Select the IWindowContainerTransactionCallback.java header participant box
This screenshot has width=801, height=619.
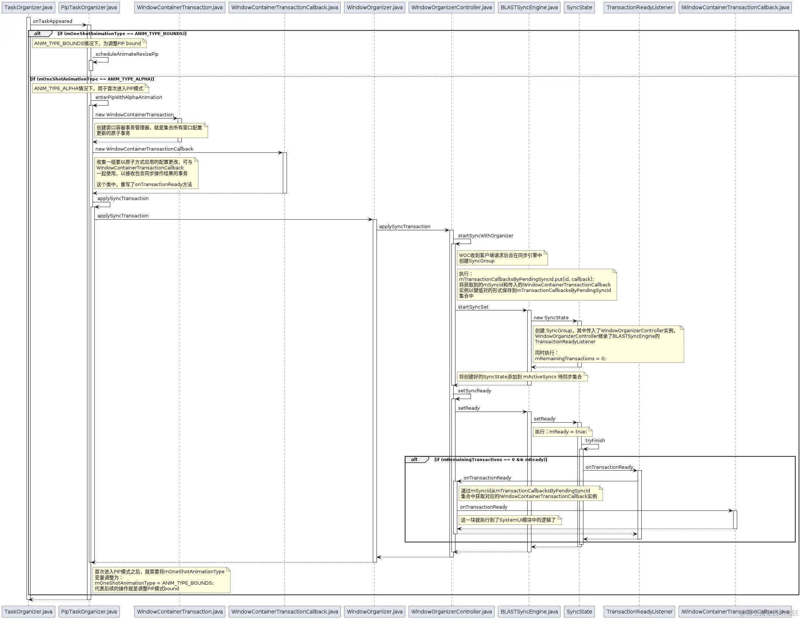(x=735, y=7)
